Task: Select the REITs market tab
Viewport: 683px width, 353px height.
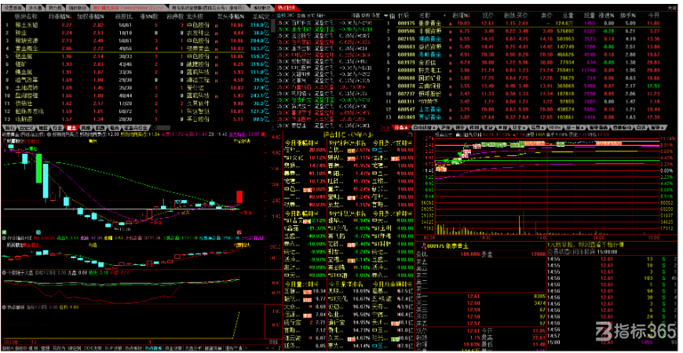Action: click(x=555, y=128)
